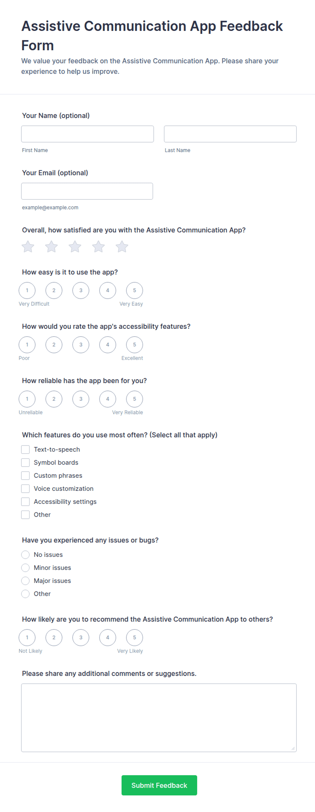The width and height of the screenshot is (315, 812).
Task: Choose No issues for bugs question
Action: 25,555
